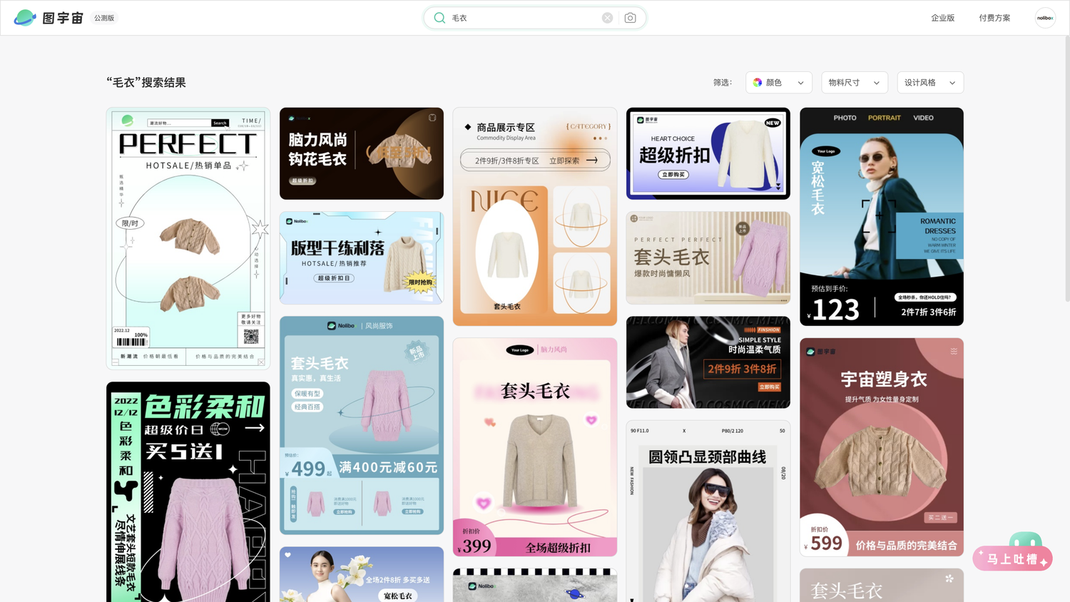Open the 版型干练利落 banner template

(x=362, y=258)
